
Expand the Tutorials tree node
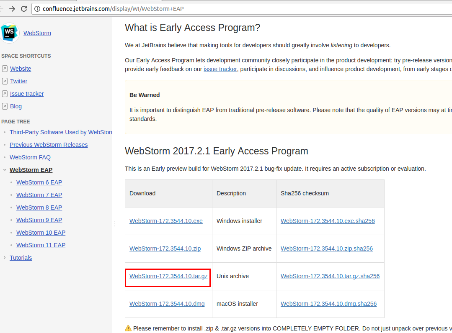(x=5, y=258)
